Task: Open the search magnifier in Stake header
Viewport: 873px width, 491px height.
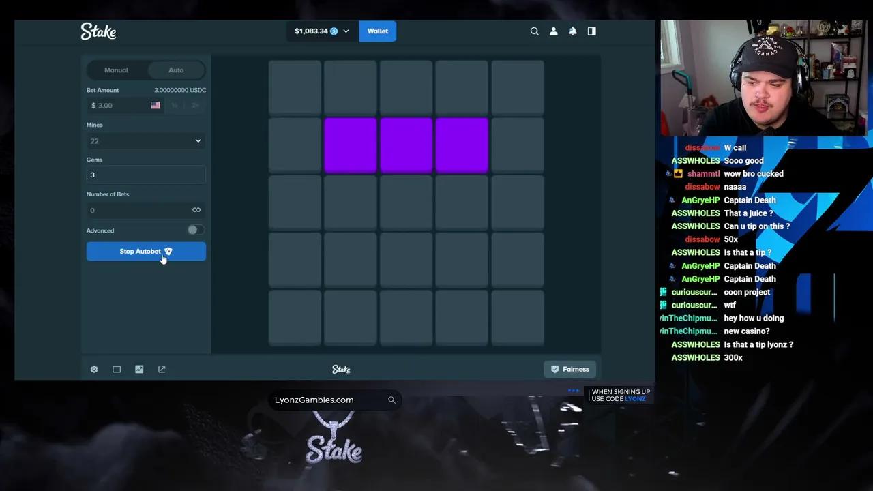Action: pyautogui.click(x=535, y=31)
